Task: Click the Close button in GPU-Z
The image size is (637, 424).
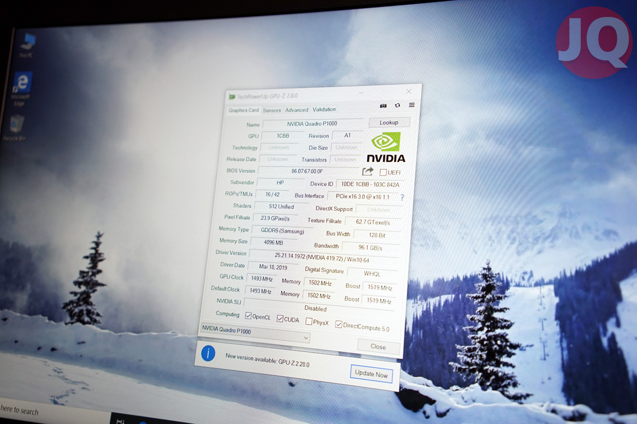Action: tap(378, 347)
